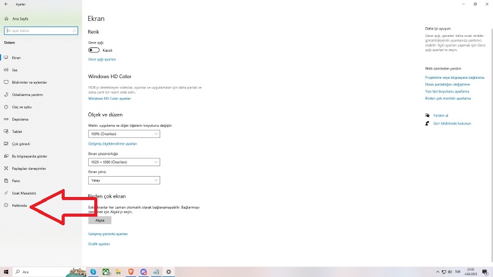Click the network icon in system tray

click(x=444, y=272)
